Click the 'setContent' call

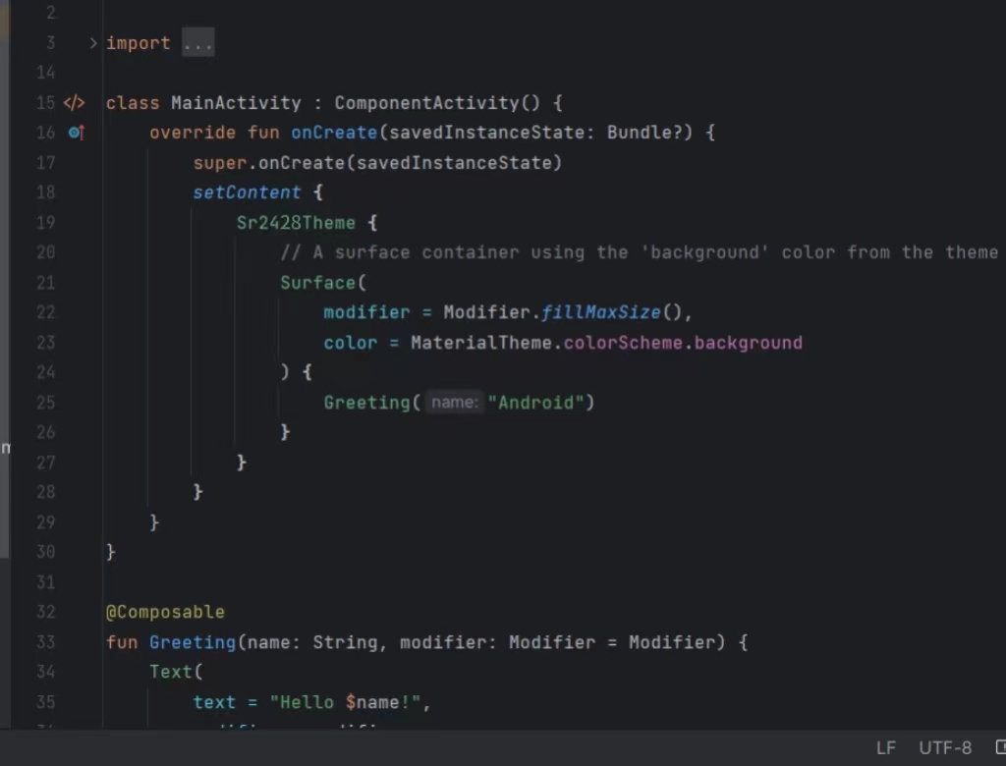[247, 192]
